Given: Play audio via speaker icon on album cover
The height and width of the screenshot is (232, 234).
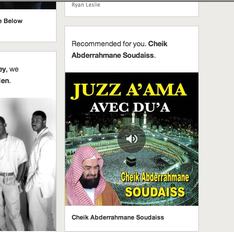Looking at the screenshot, I should click(132, 139).
